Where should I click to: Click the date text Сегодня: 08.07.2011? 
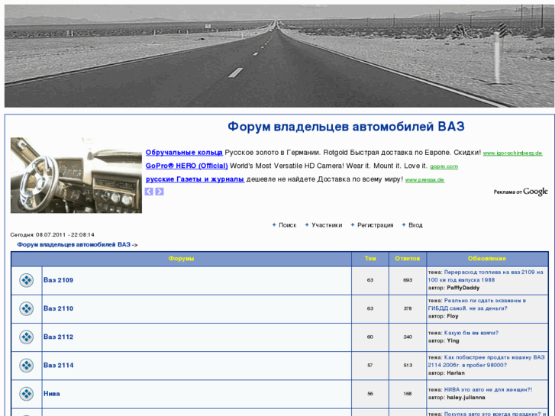point(53,235)
